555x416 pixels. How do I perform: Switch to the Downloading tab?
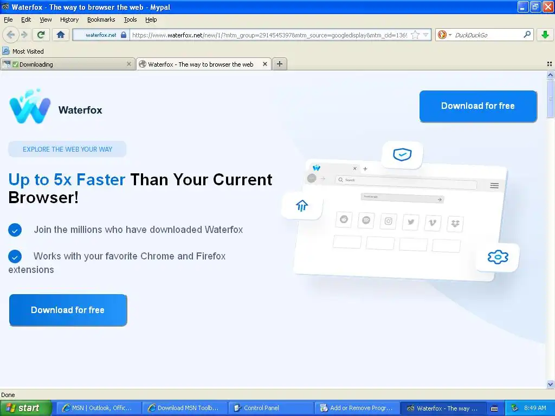coord(67,64)
